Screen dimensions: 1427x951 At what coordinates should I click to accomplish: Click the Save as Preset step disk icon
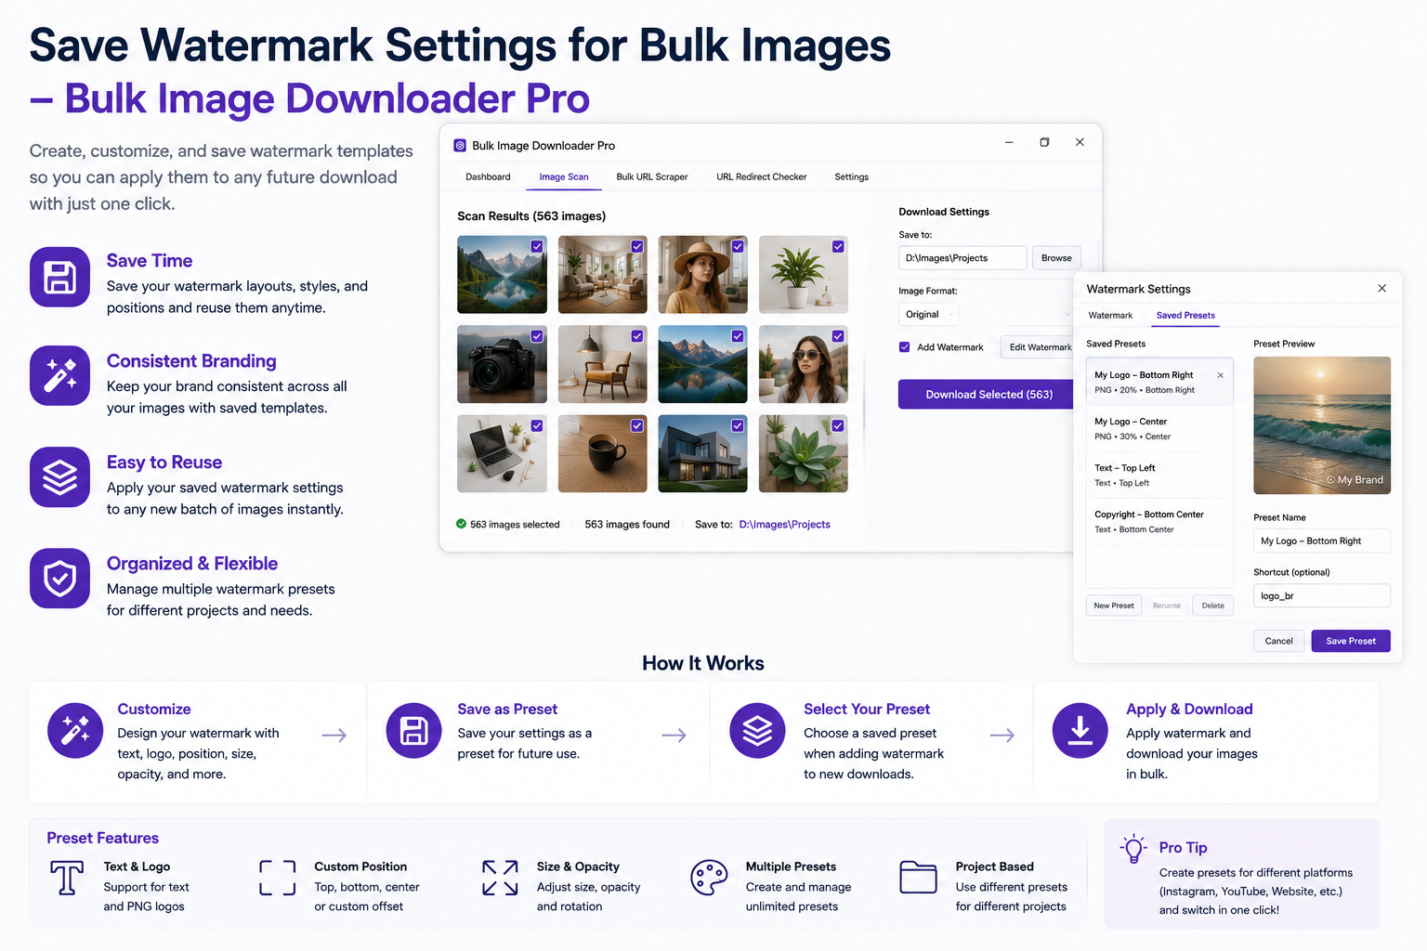413,731
